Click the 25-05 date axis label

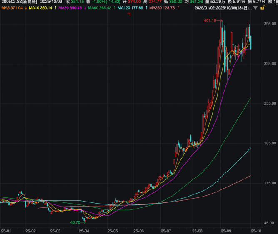113,231
